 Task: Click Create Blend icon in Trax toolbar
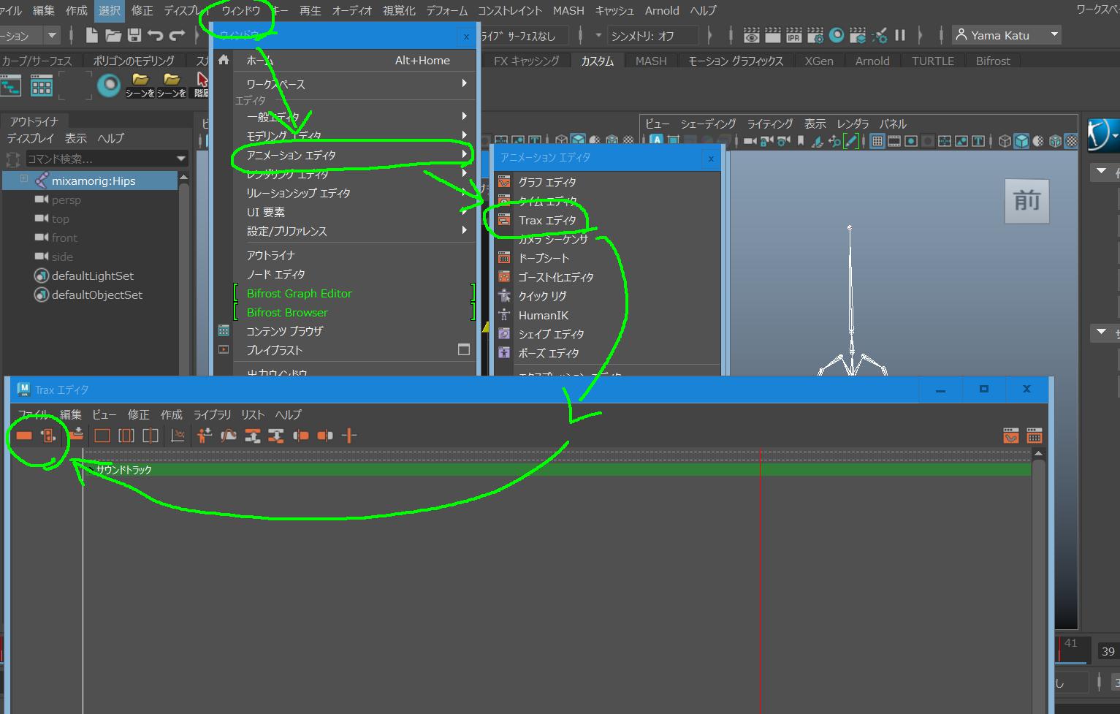point(229,436)
